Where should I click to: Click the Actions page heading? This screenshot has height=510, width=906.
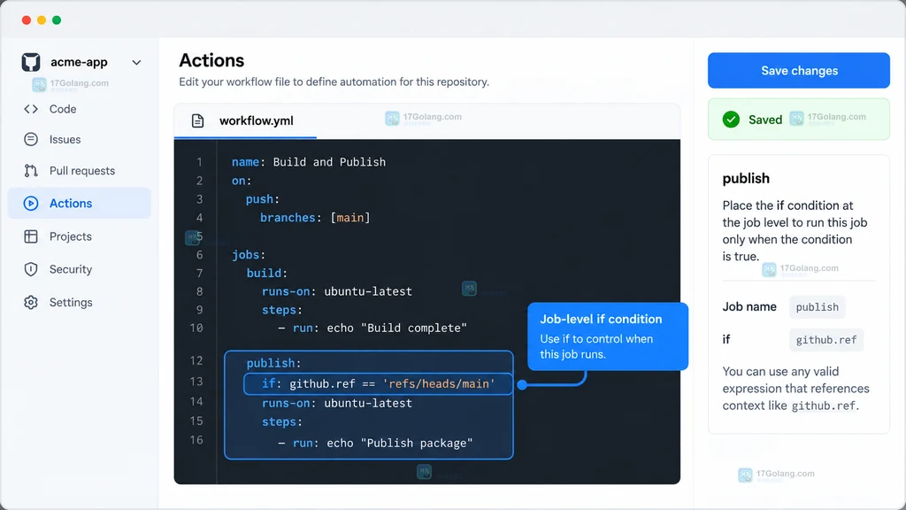[211, 60]
